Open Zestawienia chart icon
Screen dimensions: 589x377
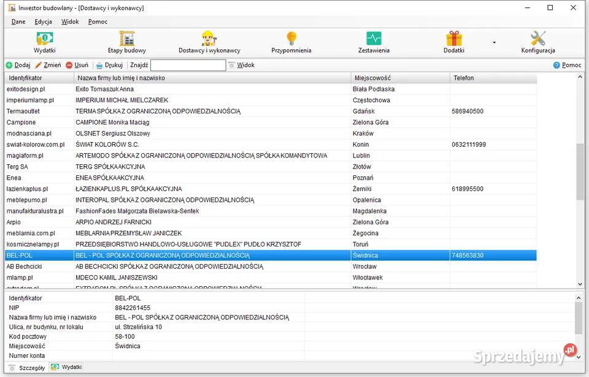tap(374, 39)
